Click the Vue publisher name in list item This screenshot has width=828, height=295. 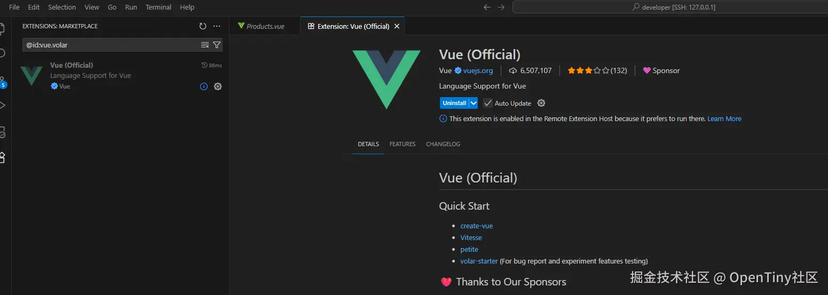tap(65, 86)
